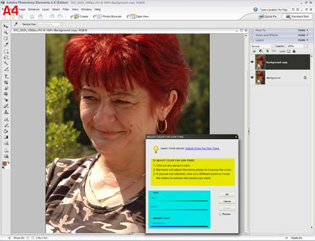Click the Temperature slider track
Image resolution: width=315 pixels, height=241 pixels.
click(x=180, y=227)
